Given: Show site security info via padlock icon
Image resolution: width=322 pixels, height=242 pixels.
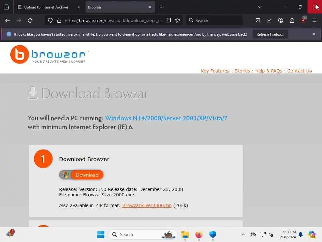Looking at the screenshot, I should coord(59,20).
